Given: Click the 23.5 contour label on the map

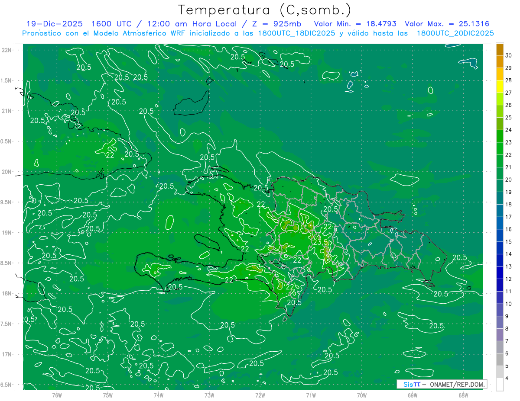Looking at the screenshot, I should pos(320,242).
